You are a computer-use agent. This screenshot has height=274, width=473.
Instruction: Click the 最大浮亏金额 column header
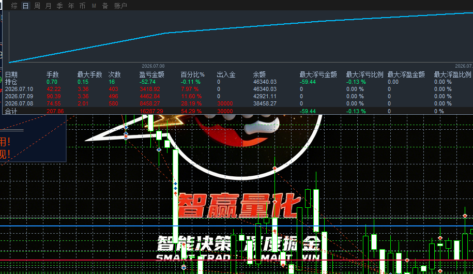(318, 74)
